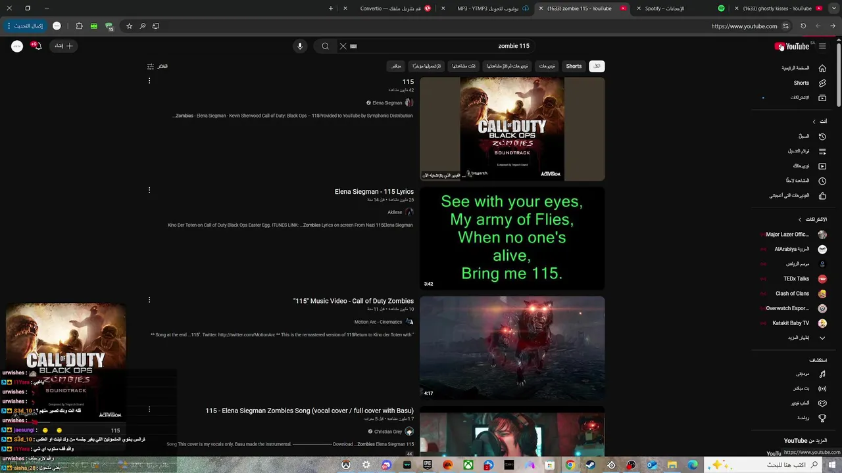Play the green lyrics video thumbnail
This screenshot has height=473, width=842.
[x=512, y=238]
